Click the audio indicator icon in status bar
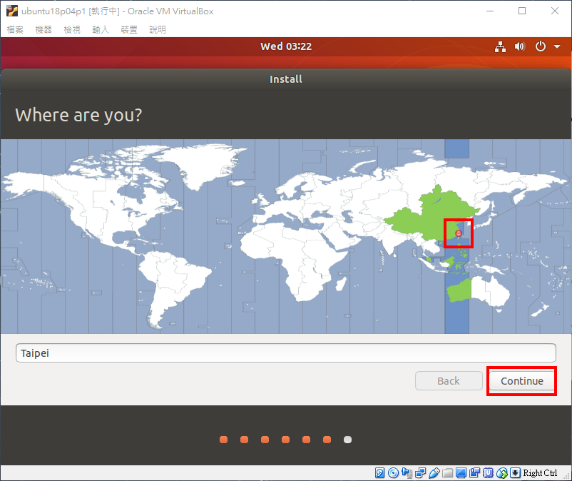572x481 pixels. point(407,473)
